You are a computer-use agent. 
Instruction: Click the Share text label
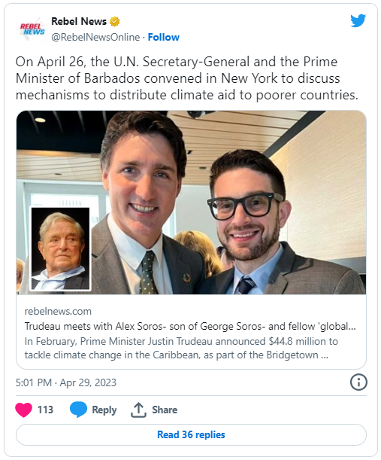tap(165, 410)
